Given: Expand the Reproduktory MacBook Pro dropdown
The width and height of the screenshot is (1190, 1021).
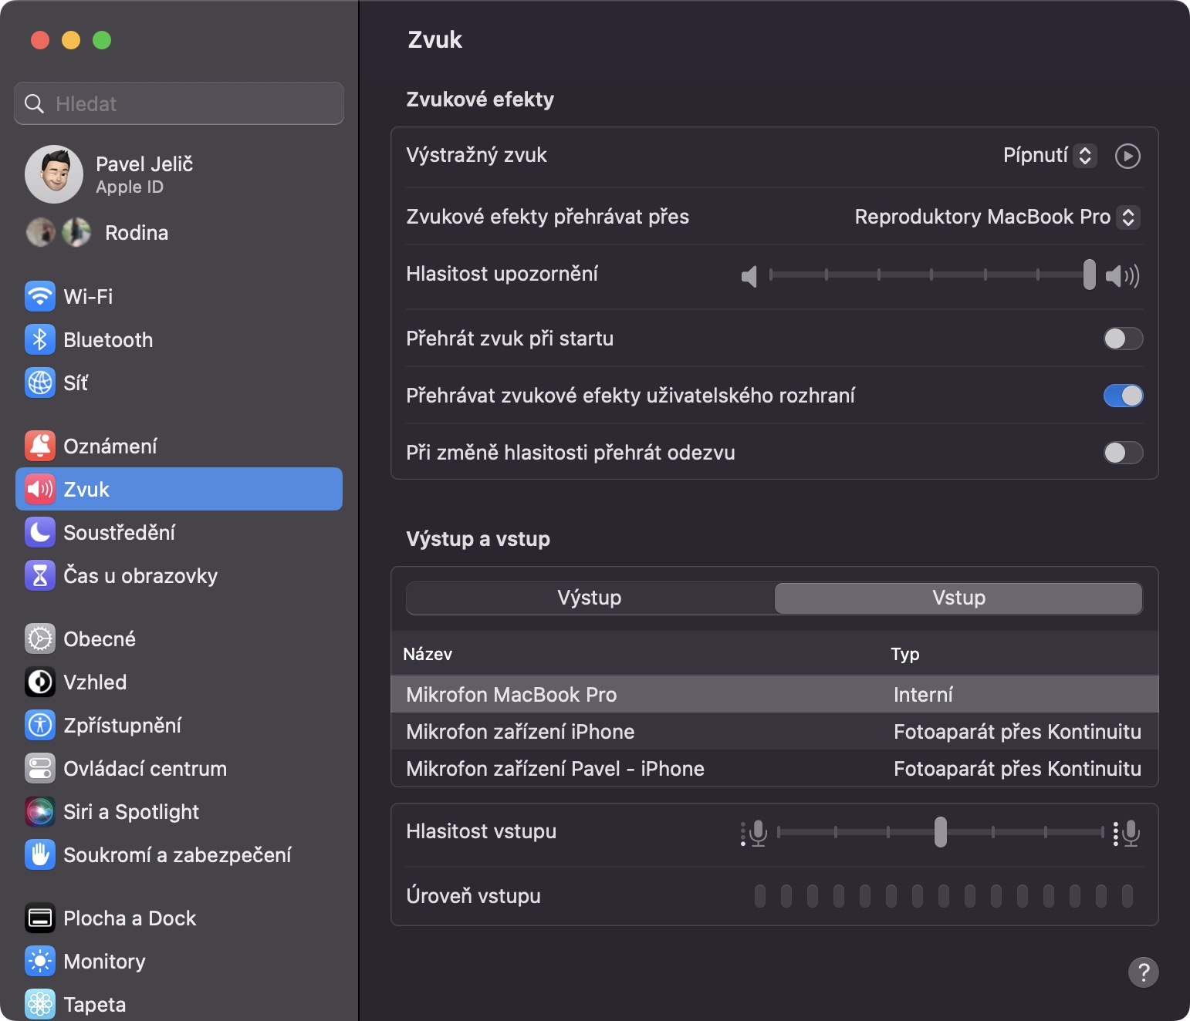Looking at the screenshot, I should (x=996, y=217).
